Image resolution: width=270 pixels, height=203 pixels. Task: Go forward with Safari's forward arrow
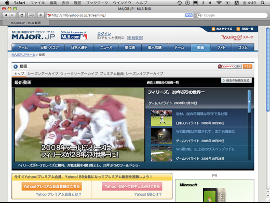[12, 15]
